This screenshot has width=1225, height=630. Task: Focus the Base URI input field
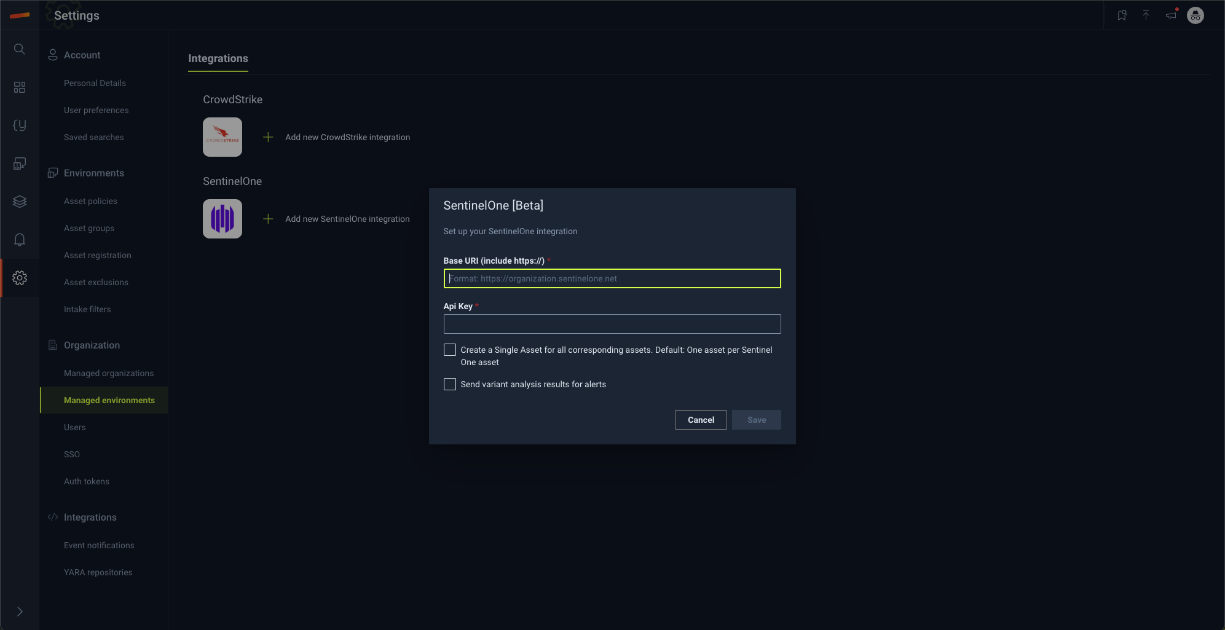[612, 278]
